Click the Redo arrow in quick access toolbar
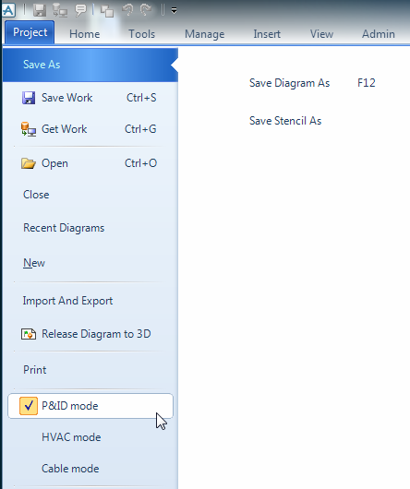 (146, 10)
